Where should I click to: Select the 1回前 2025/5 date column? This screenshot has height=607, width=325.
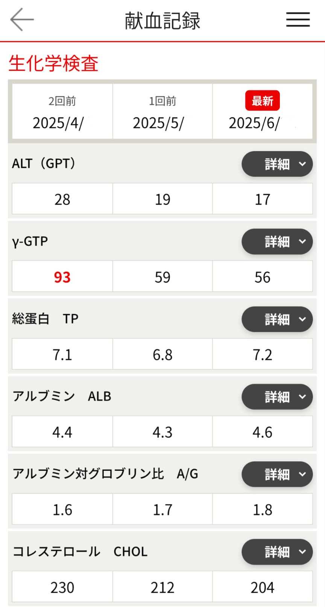pyautogui.click(x=162, y=112)
